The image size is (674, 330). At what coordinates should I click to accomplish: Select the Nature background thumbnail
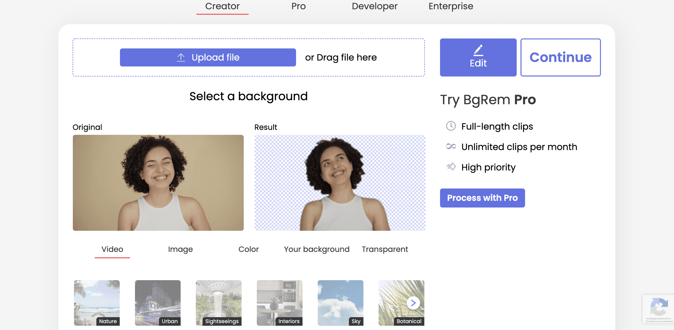(97, 303)
